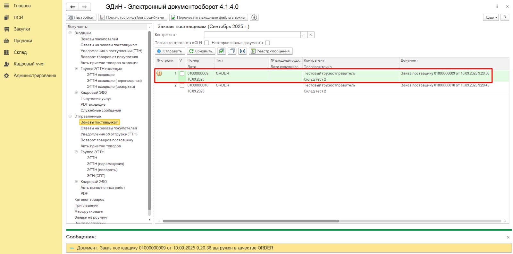Click the information icon button in toolbar
This screenshot has width=513, height=254.
tap(254, 17)
